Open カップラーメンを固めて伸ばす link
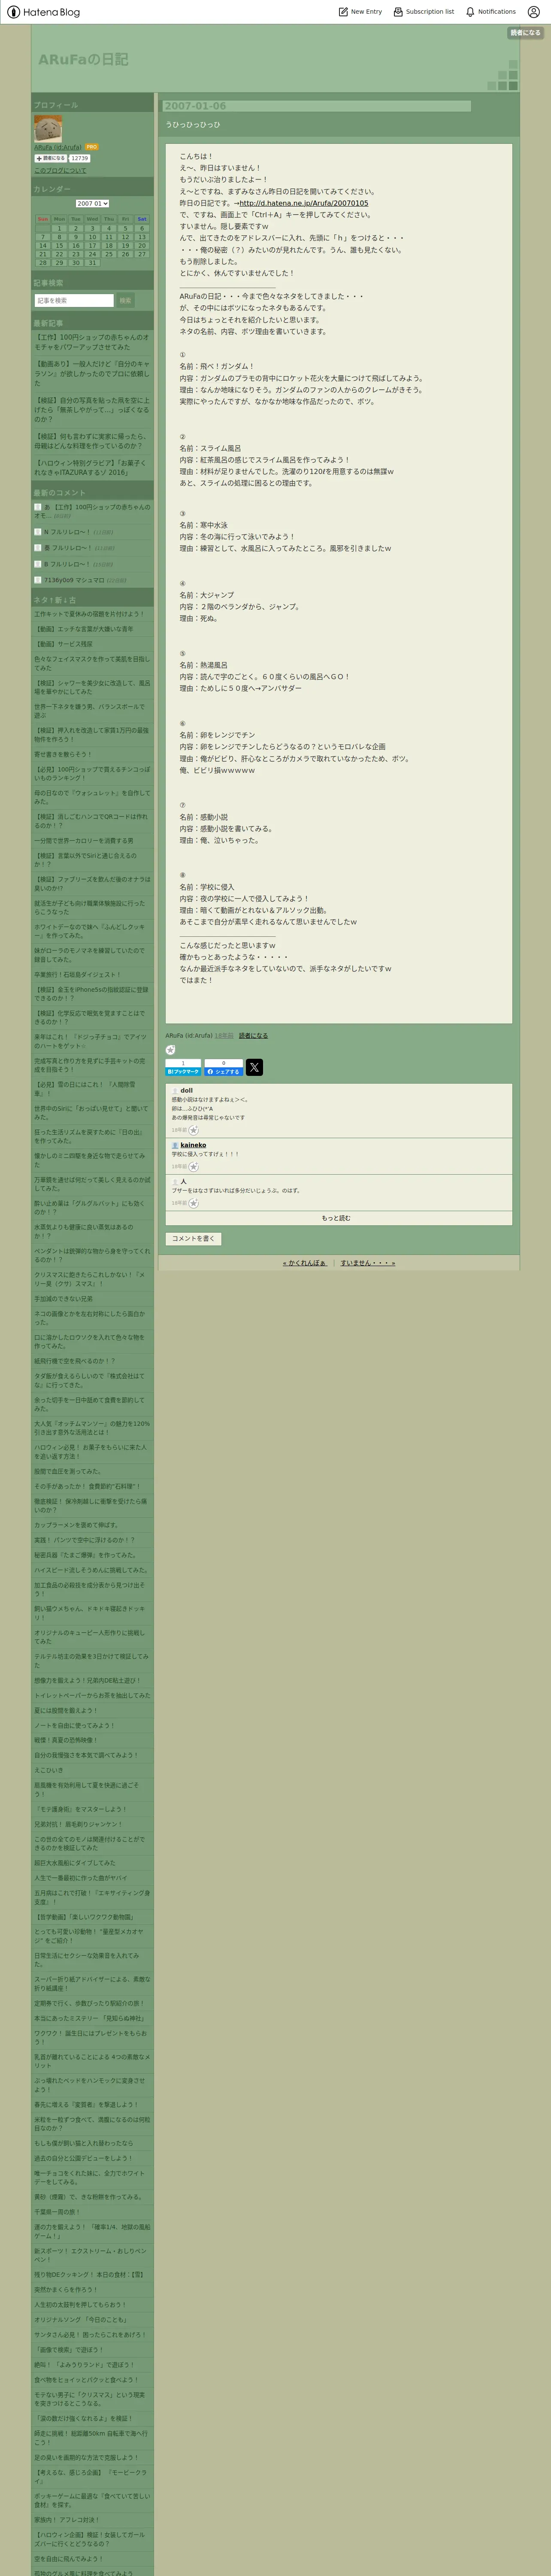Image resolution: width=551 pixels, height=2576 pixels. pyautogui.click(x=76, y=1525)
